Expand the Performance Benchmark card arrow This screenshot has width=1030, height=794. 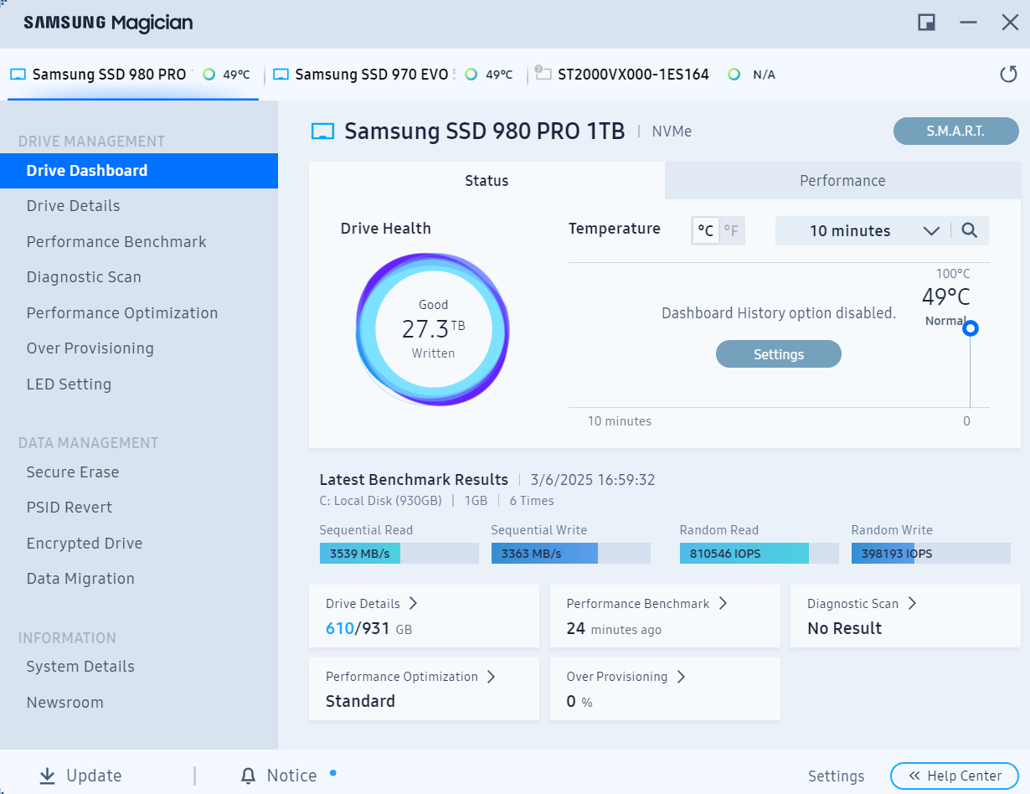[x=723, y=603]
